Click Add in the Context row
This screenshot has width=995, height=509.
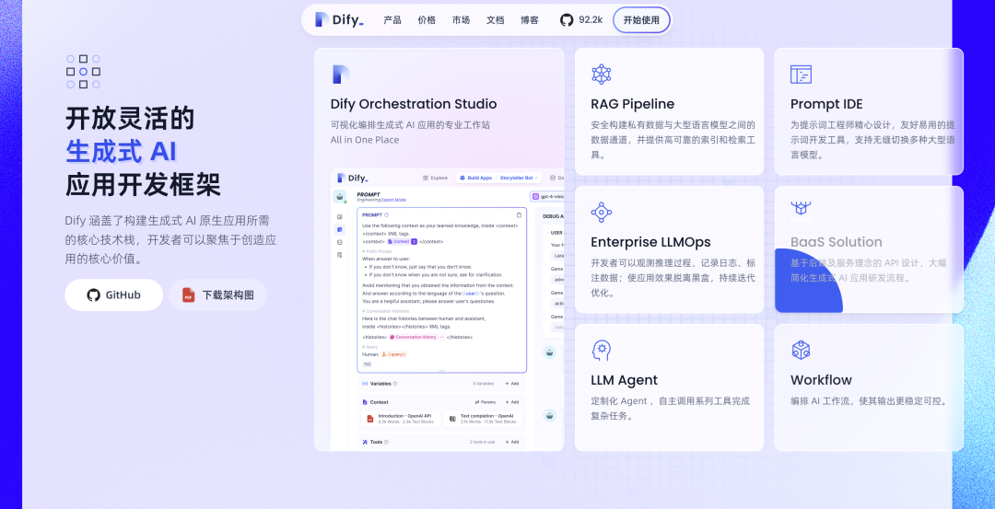(x=512, y=402)
